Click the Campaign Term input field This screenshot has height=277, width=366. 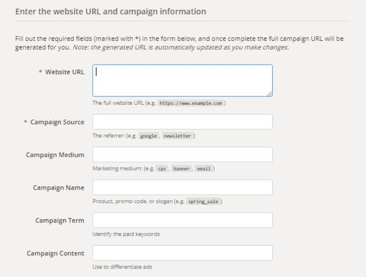click(182, 220)
